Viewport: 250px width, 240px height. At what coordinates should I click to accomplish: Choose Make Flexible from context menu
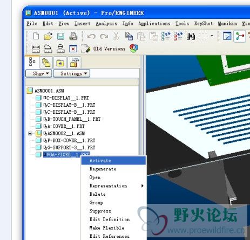pos(113,228)
